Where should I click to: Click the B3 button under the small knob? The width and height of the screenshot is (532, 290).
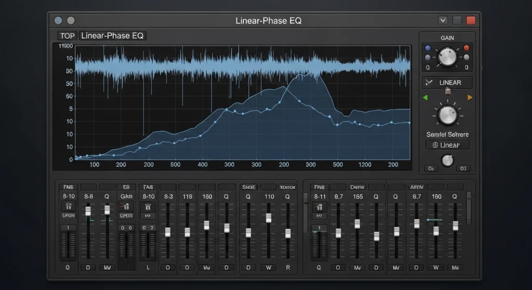tap(463, 169)
